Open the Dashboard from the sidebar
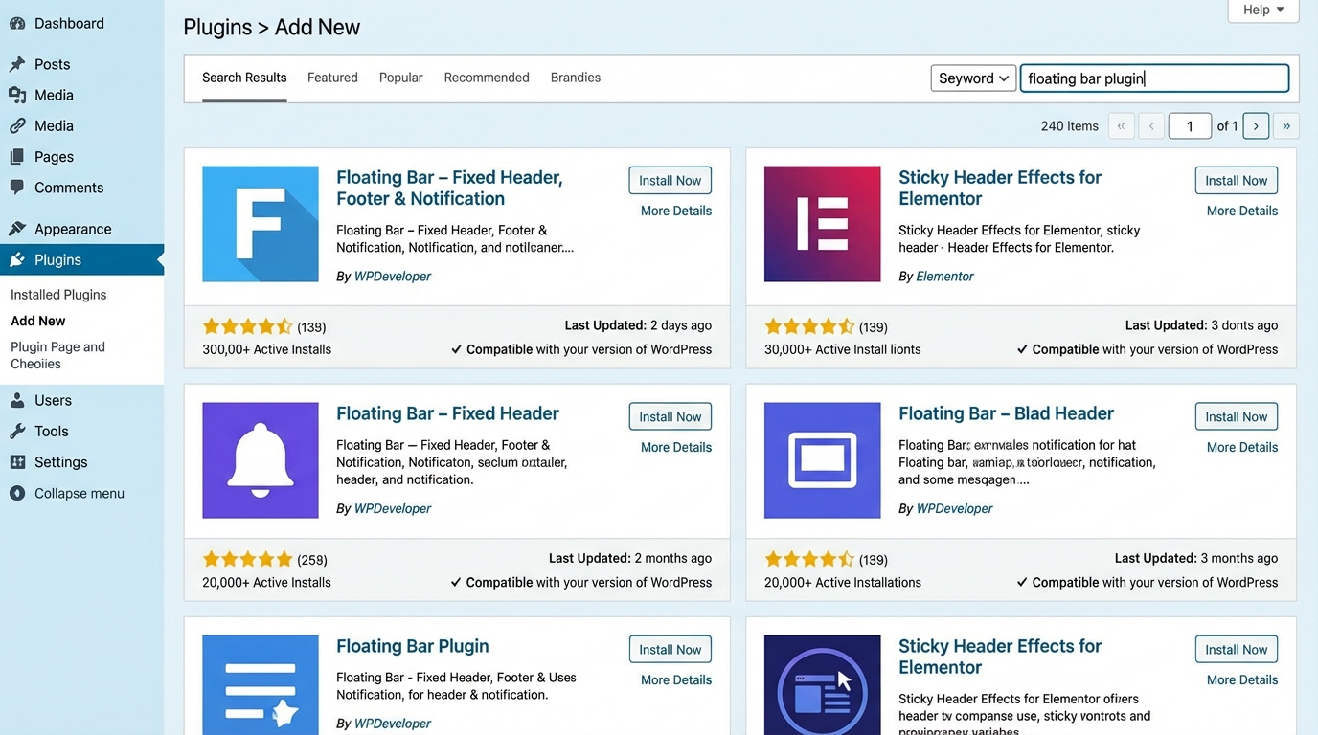 pos(20,23)
